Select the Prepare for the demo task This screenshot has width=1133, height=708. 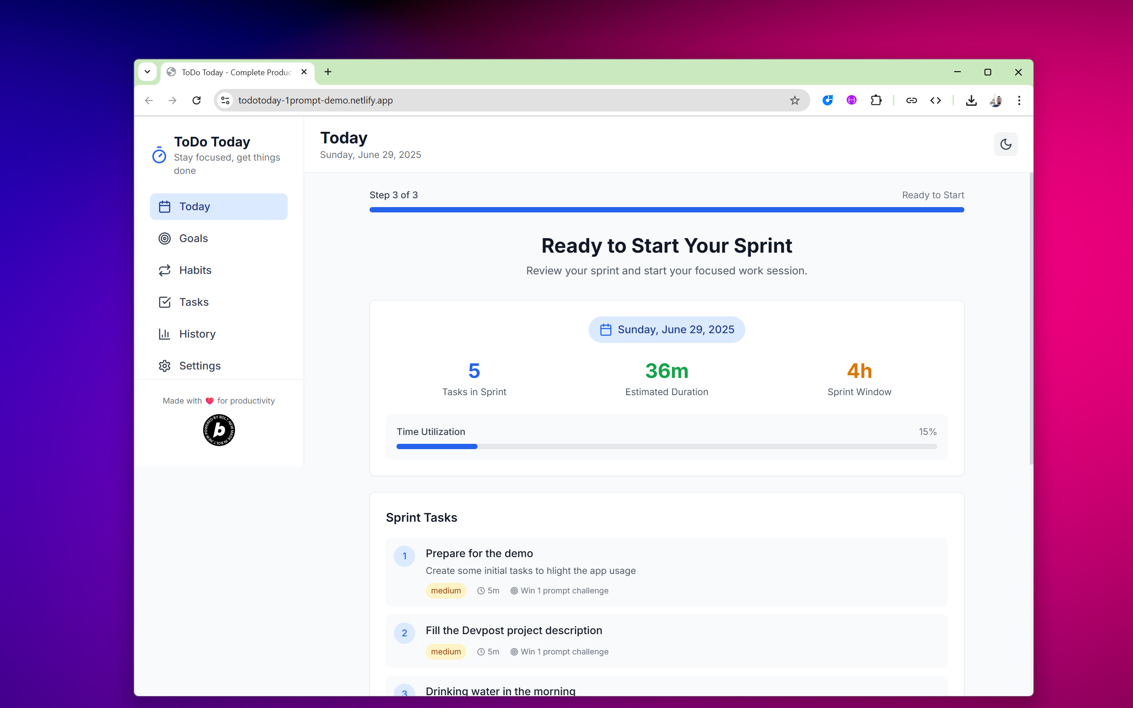[479, 554]
